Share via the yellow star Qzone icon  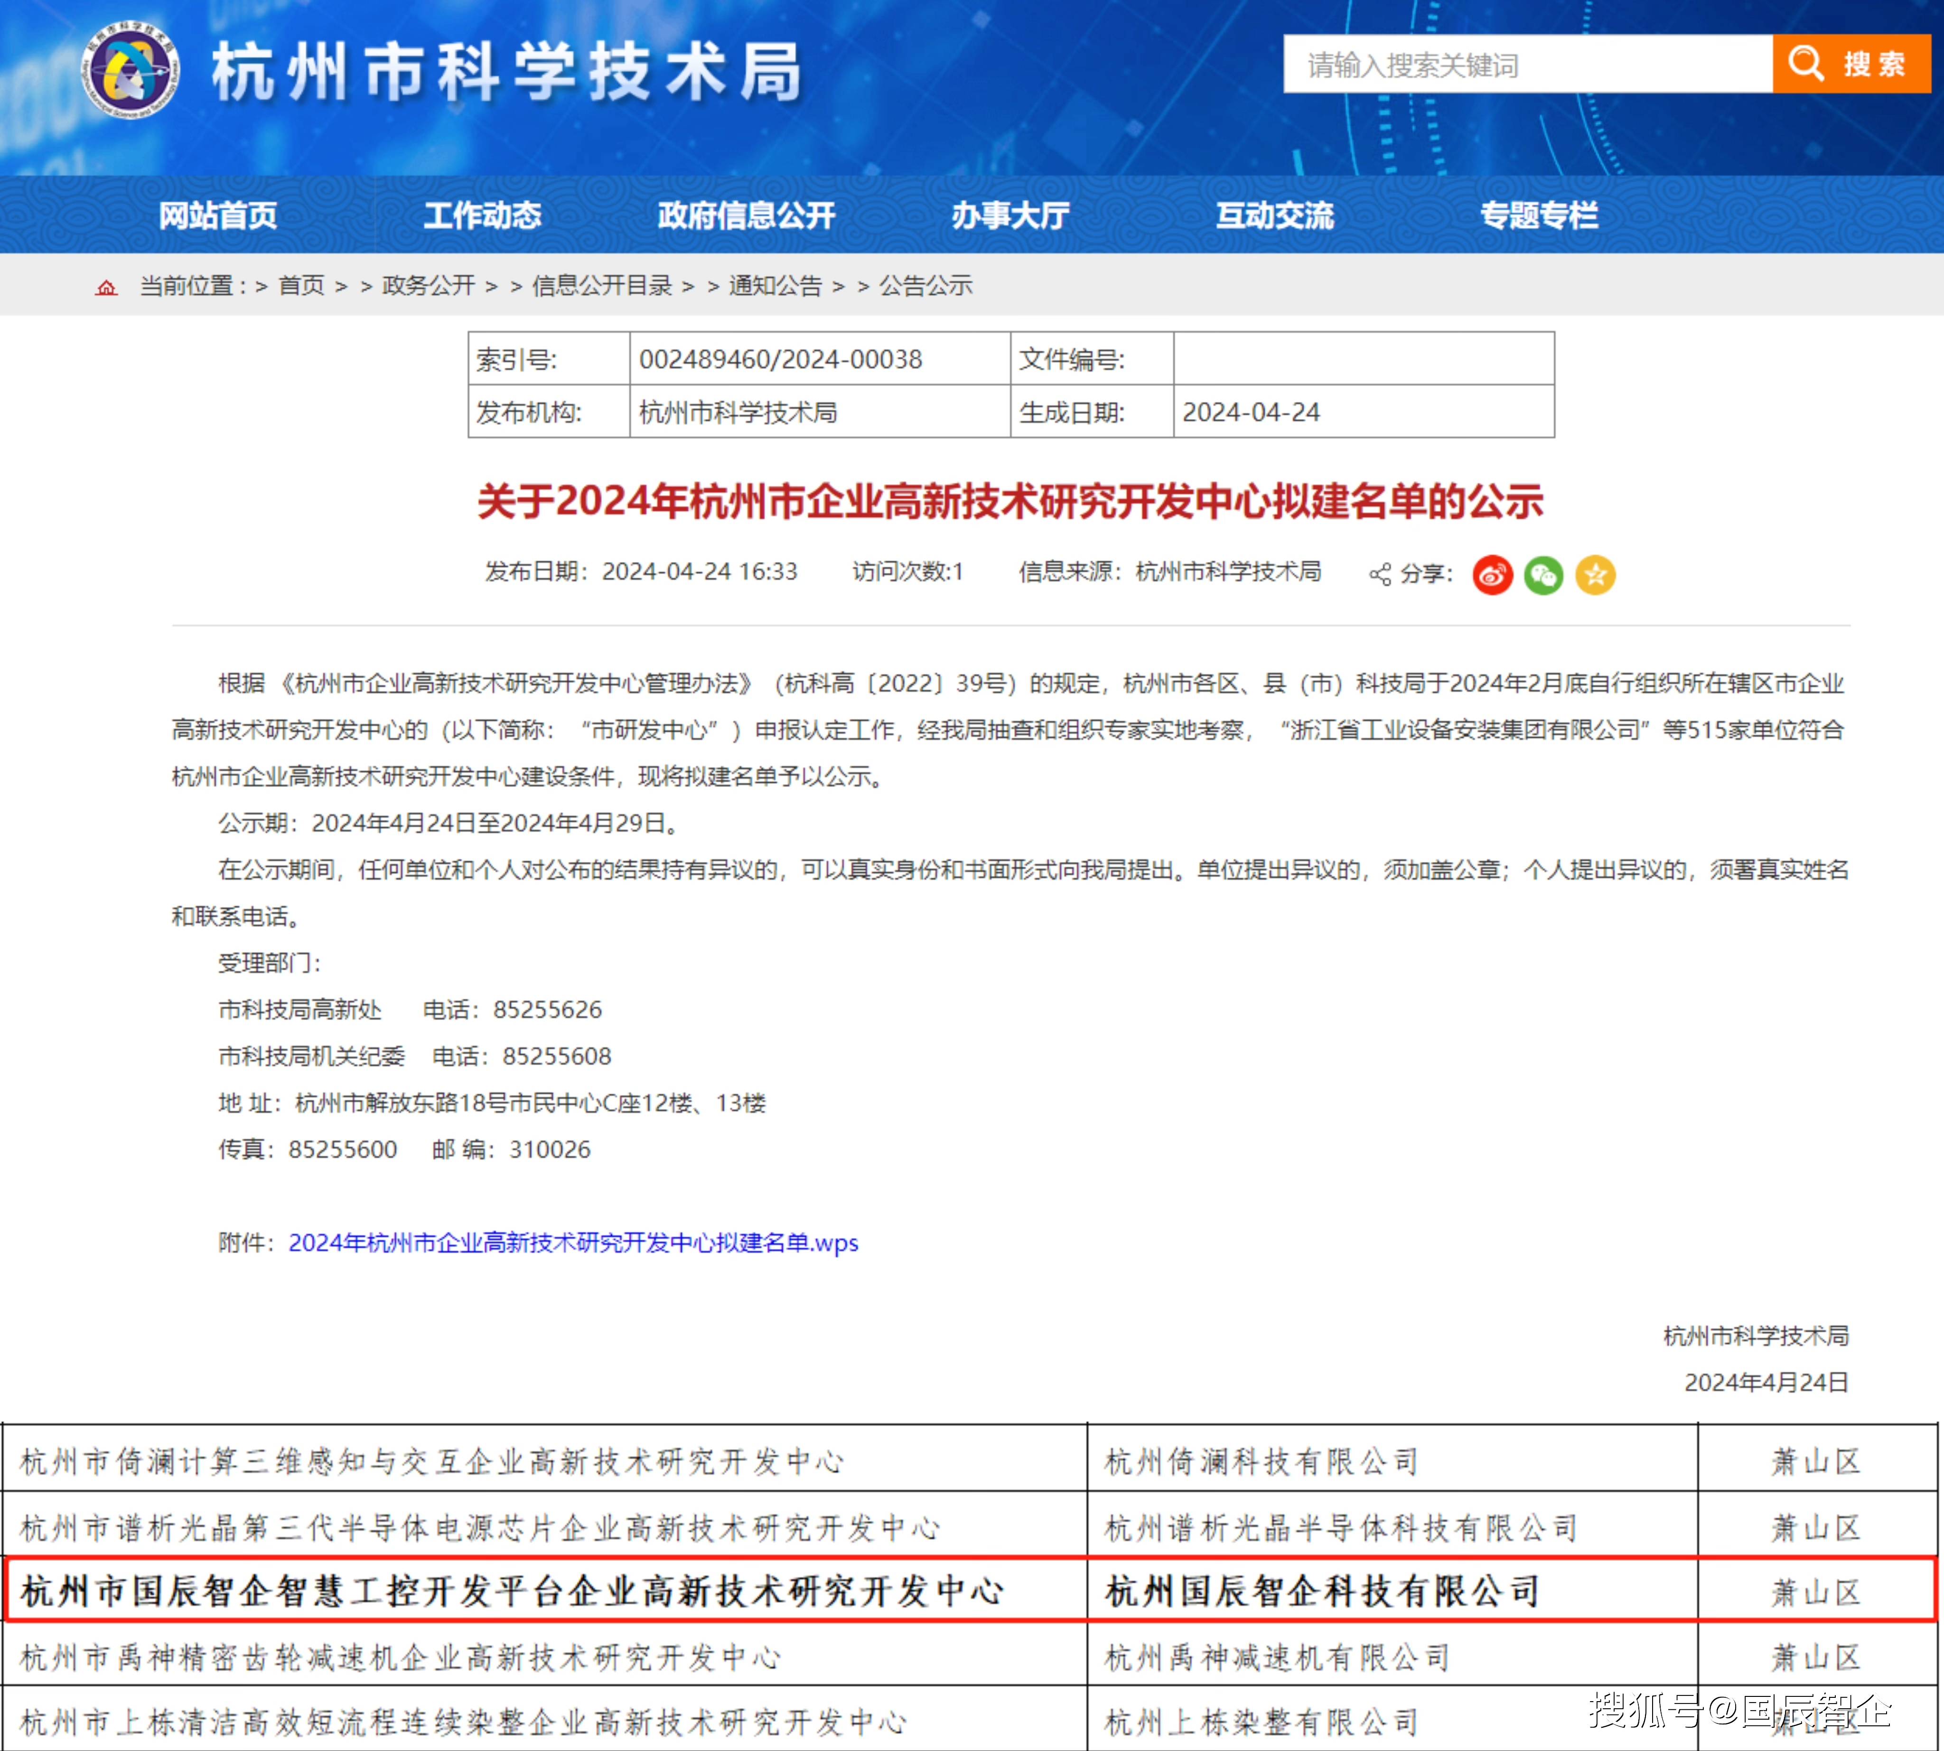coord(1595,575)
